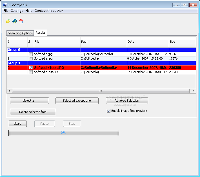200x177 pixels.
Task: Open the Contact the author menu
Action: [x=49, y=11]
